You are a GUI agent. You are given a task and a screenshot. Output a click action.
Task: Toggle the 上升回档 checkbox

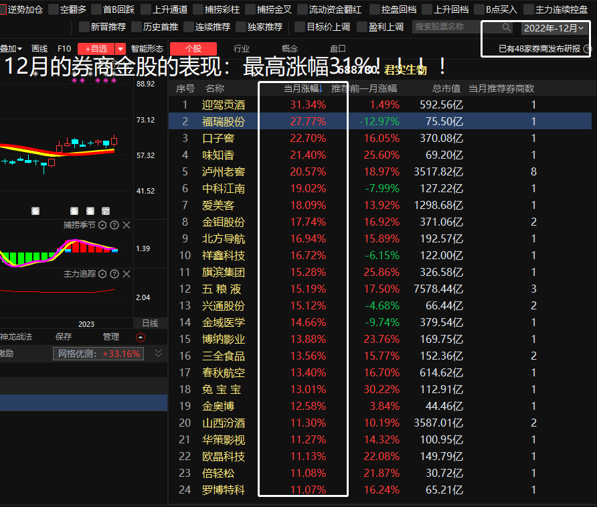click(x=428, y=9)
